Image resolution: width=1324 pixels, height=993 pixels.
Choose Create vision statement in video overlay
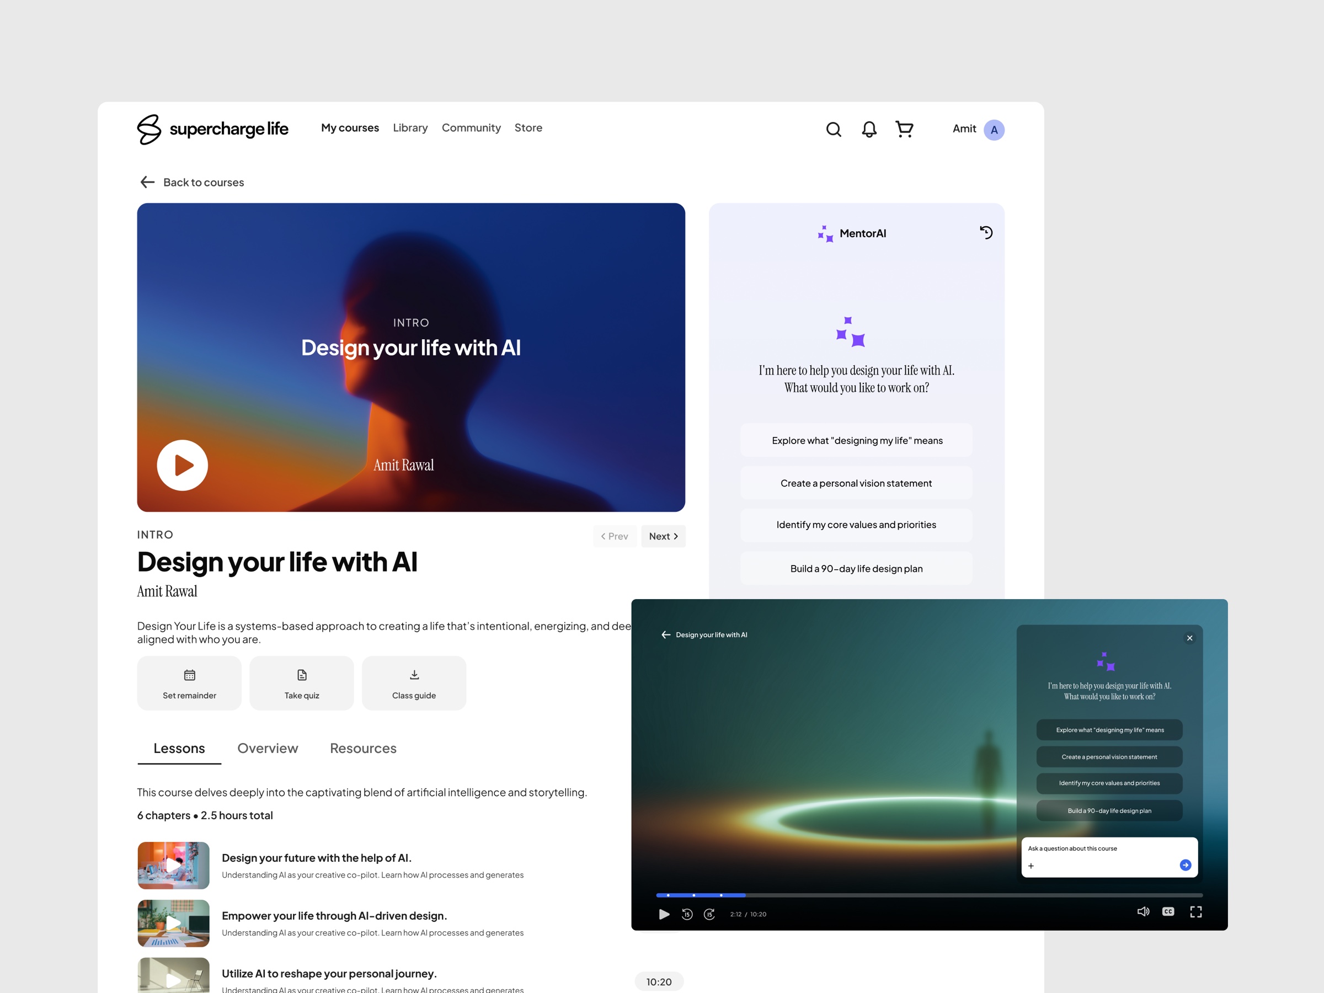pyautogui.click(x=1110, y=757)
